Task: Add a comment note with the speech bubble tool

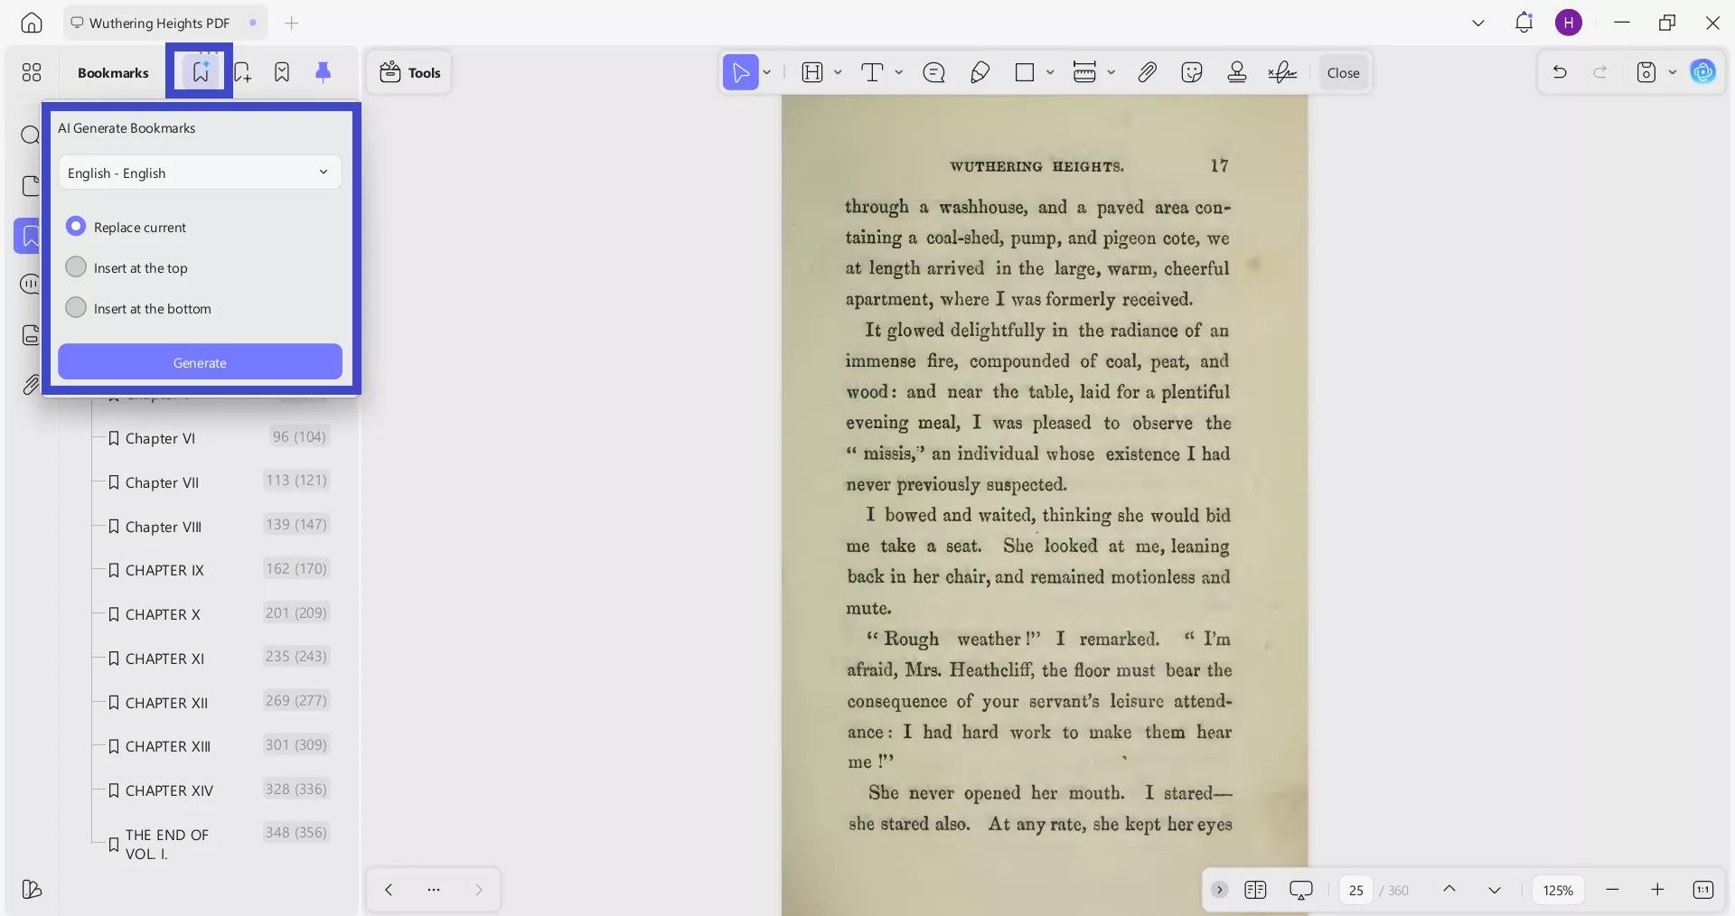Action: point(933,72)
